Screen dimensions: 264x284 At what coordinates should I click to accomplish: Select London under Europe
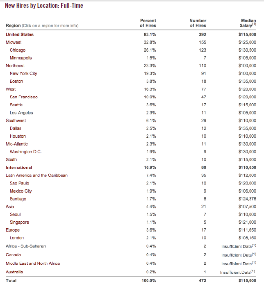17,238
